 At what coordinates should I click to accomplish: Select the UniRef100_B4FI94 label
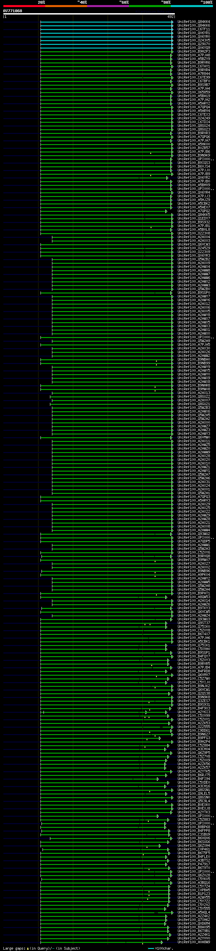pos(194,779)
